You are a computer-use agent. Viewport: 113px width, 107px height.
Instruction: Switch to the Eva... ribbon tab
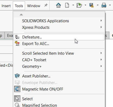[x=9, y=36]
